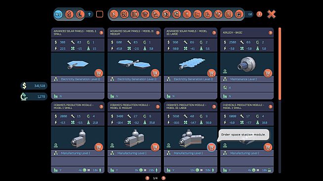Select the Ceramics Model II Medium thumbnail

click(134, 138)
